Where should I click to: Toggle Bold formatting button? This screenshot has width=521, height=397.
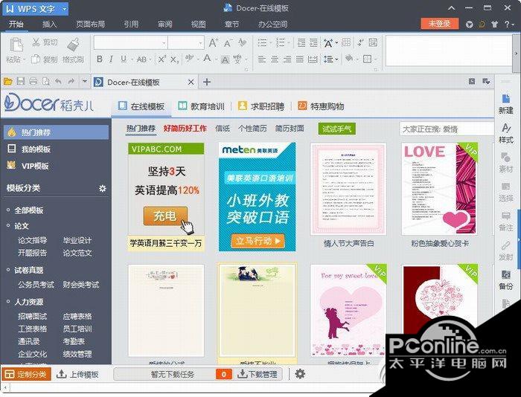[x=99, y=59]
